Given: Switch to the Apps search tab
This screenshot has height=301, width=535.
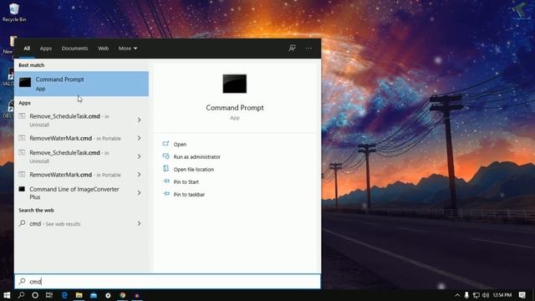Looking at the screenshot, I should pyautogui.click(x=46, y=48).
